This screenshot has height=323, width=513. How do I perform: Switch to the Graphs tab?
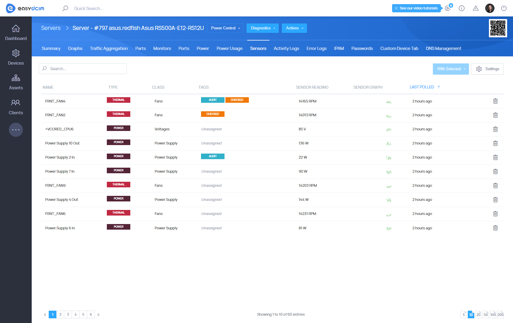click(x=75, y=48)
